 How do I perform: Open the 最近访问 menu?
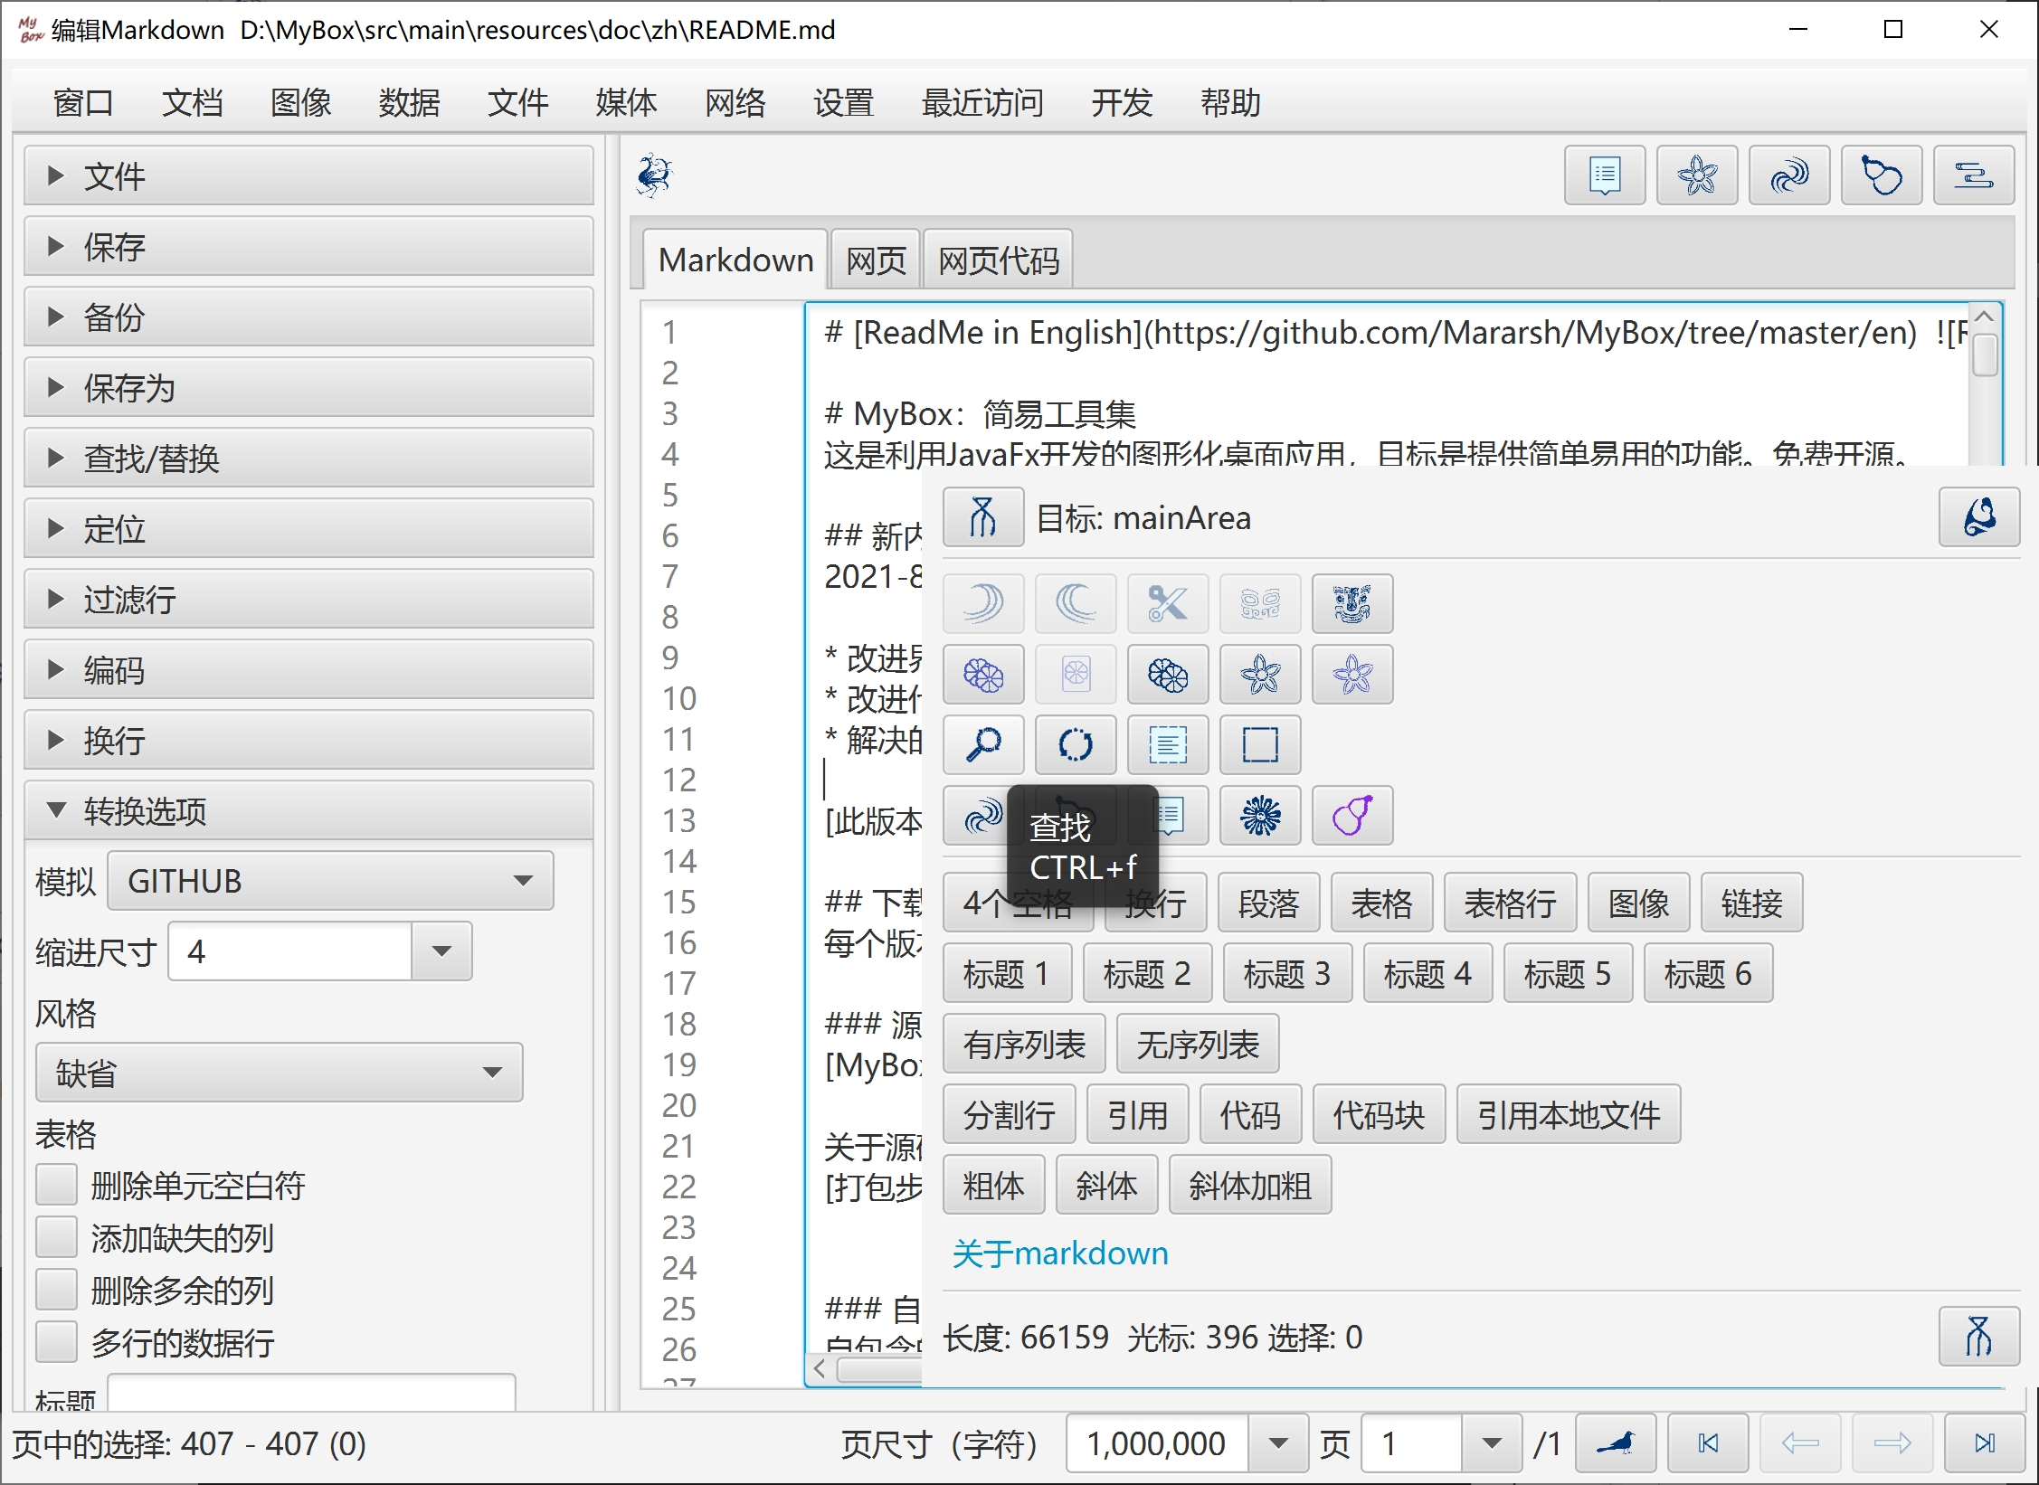click(x=982, y=102)
